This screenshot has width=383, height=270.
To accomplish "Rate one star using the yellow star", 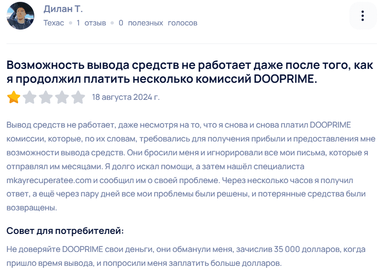I will pos(13,98).
